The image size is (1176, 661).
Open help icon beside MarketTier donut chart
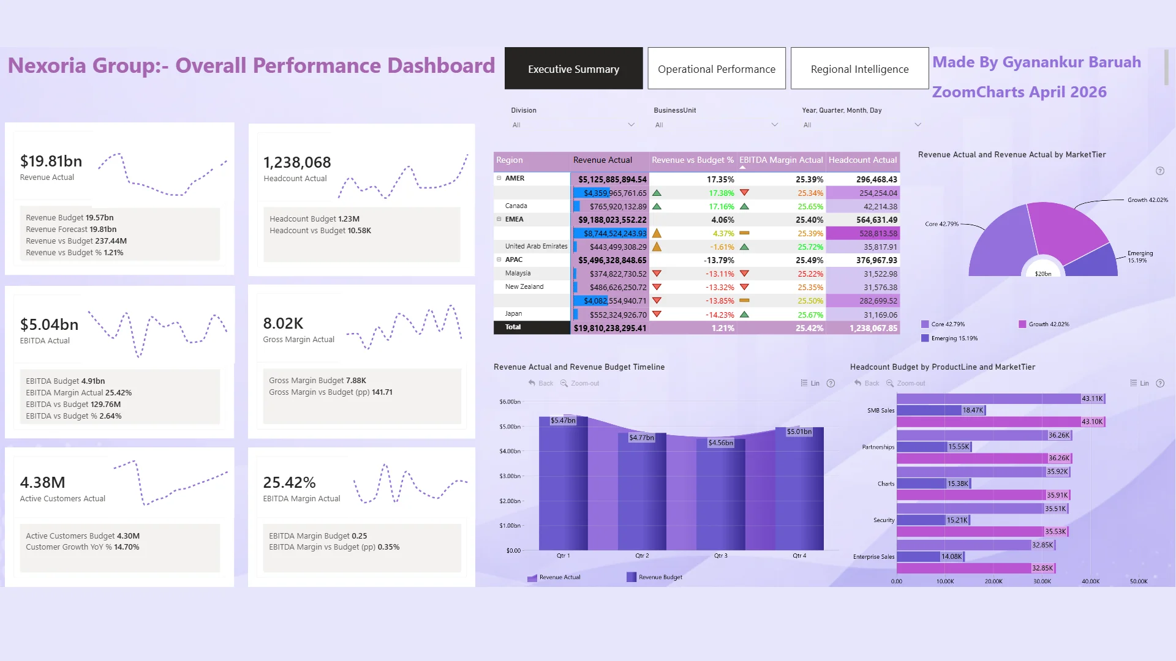coord(1160,171)
